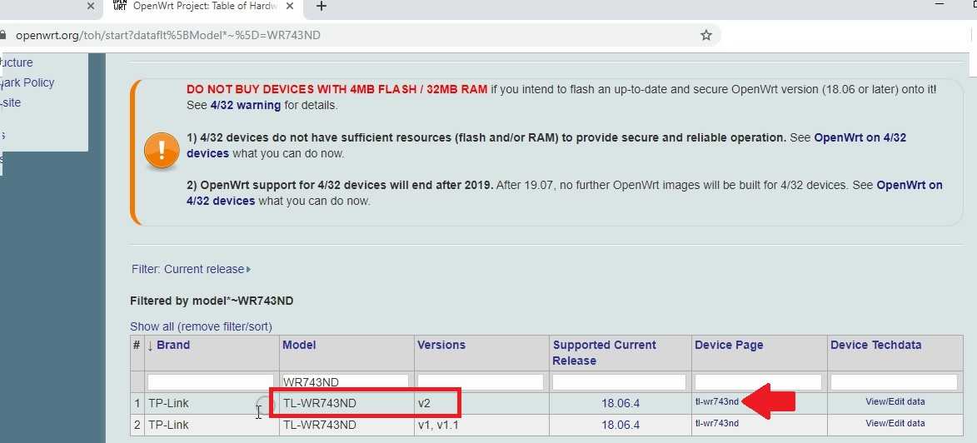Sort table by Versions column
This screenshot has height=443, width=977.
tap(441, 346)
